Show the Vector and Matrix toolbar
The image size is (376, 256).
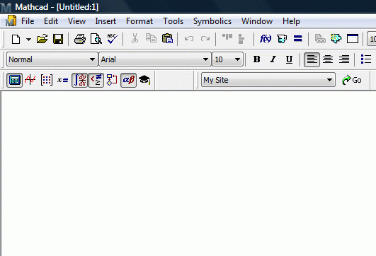[47, 80]
